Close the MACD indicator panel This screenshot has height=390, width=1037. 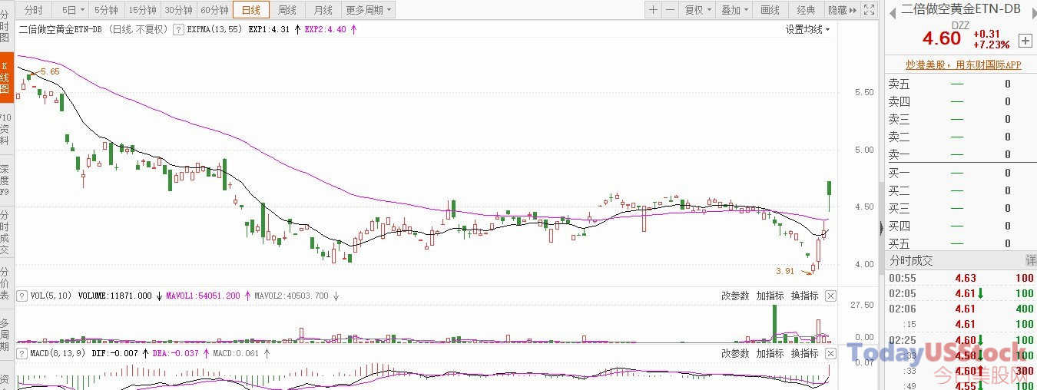click(x=830, y=353)
